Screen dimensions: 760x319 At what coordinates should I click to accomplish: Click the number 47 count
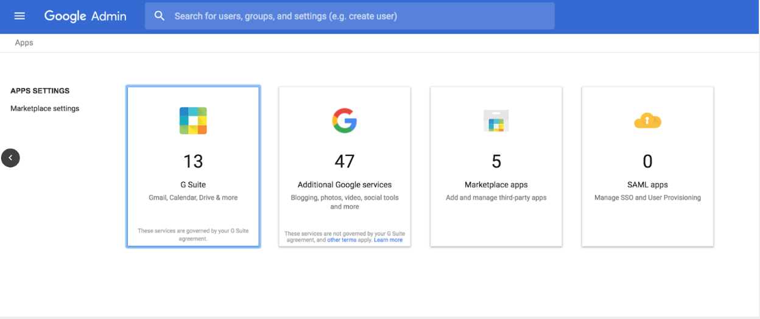345,161
